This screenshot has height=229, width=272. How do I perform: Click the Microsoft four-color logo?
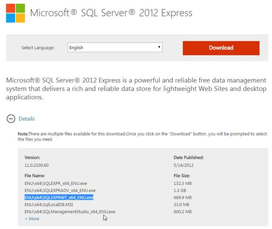tap(16, 13)
